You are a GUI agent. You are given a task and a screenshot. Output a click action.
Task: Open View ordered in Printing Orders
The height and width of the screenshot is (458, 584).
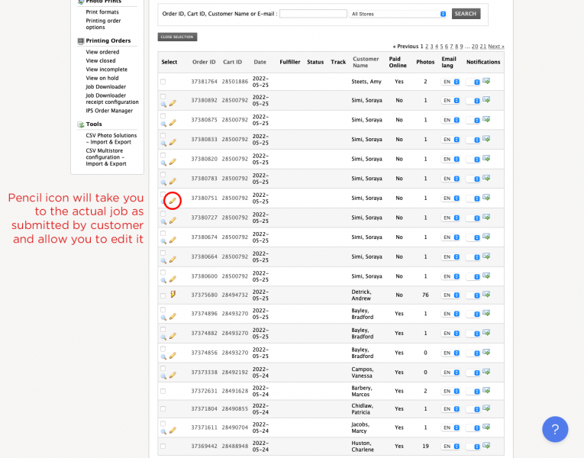point(102,52)
